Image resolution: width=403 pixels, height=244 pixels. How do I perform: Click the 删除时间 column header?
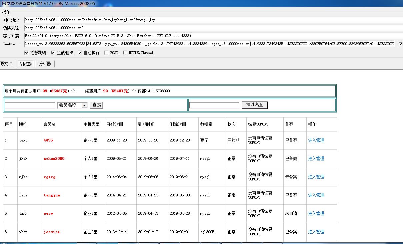178,124
